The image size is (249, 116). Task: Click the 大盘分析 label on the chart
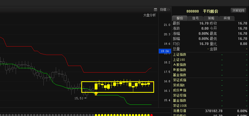tap(150, 15)
